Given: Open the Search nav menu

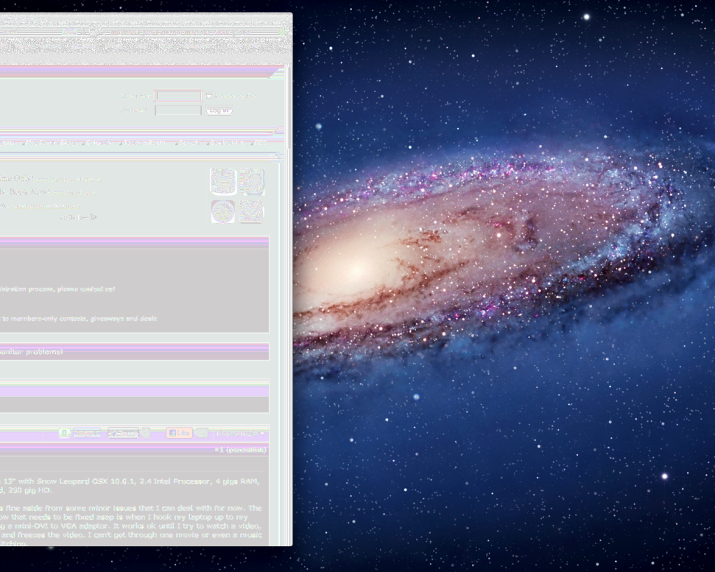Looking at the screenshot, I should coord(189,142).
